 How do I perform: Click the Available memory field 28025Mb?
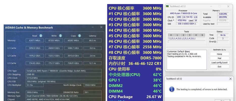click(223, 17)
